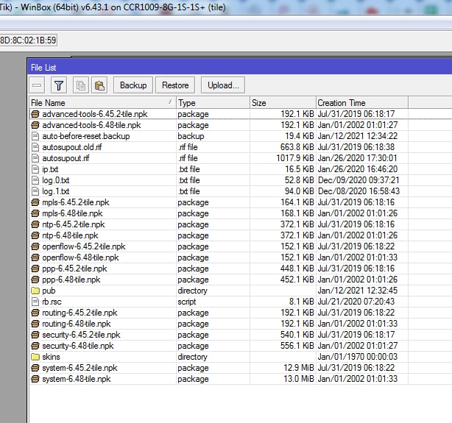This screenshot has width=452, height=423.
Task: Click creation time Jan/12/2021 12:34:22
Action: 358,136
